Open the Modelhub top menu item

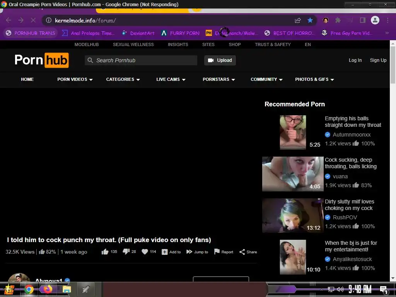pos(86,44)
